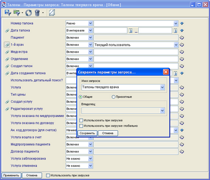Check Использовать при загрузке глобально
The image size is (210, 180).
81,126
